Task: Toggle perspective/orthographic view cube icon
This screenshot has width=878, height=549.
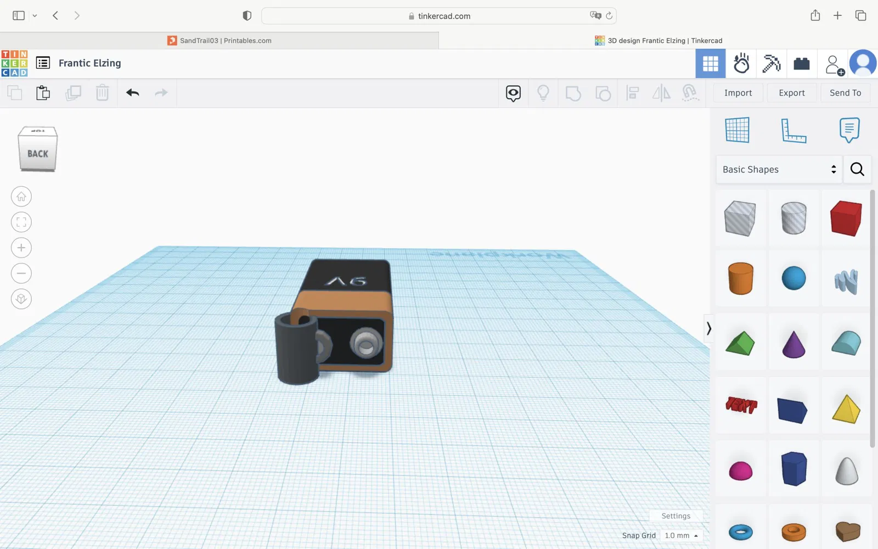Action: click(21, 299)
